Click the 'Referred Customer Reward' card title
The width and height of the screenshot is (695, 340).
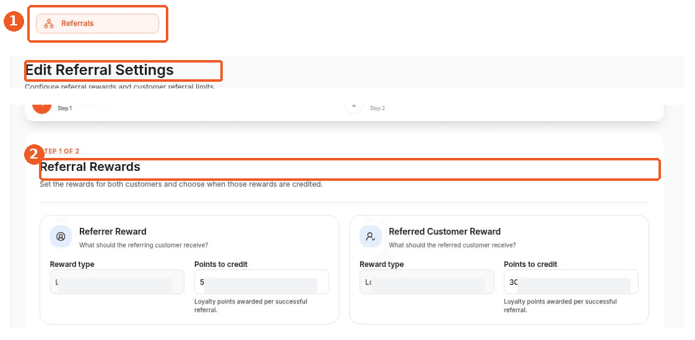(x=444, y=232)
